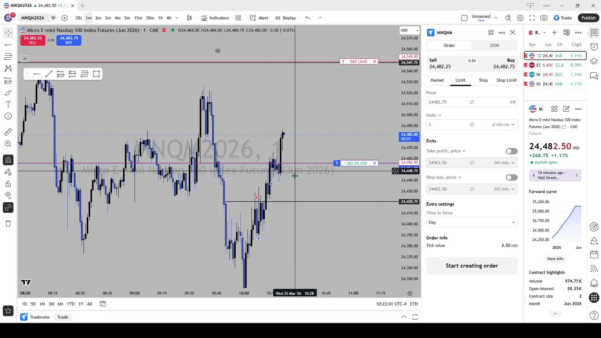This screenshot has height=338, width=601.
Task: Publish the chart idea
Action: (x=588, y=18)
